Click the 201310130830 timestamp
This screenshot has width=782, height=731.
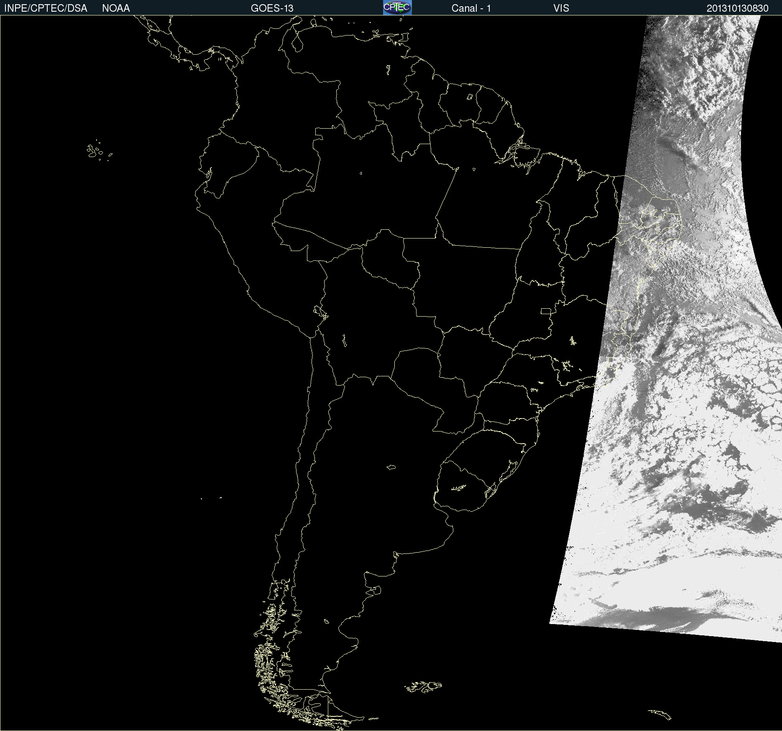(737, 8)
